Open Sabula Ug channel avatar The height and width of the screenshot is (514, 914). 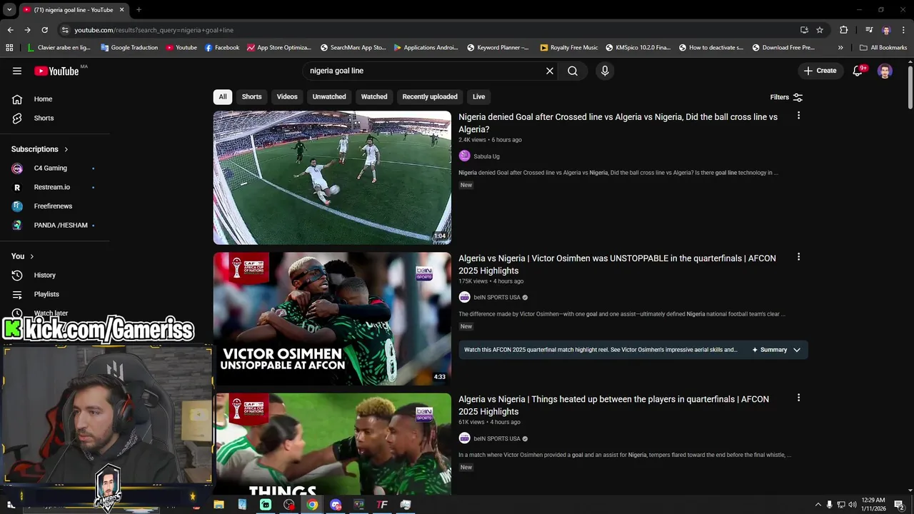pos(464,156)
